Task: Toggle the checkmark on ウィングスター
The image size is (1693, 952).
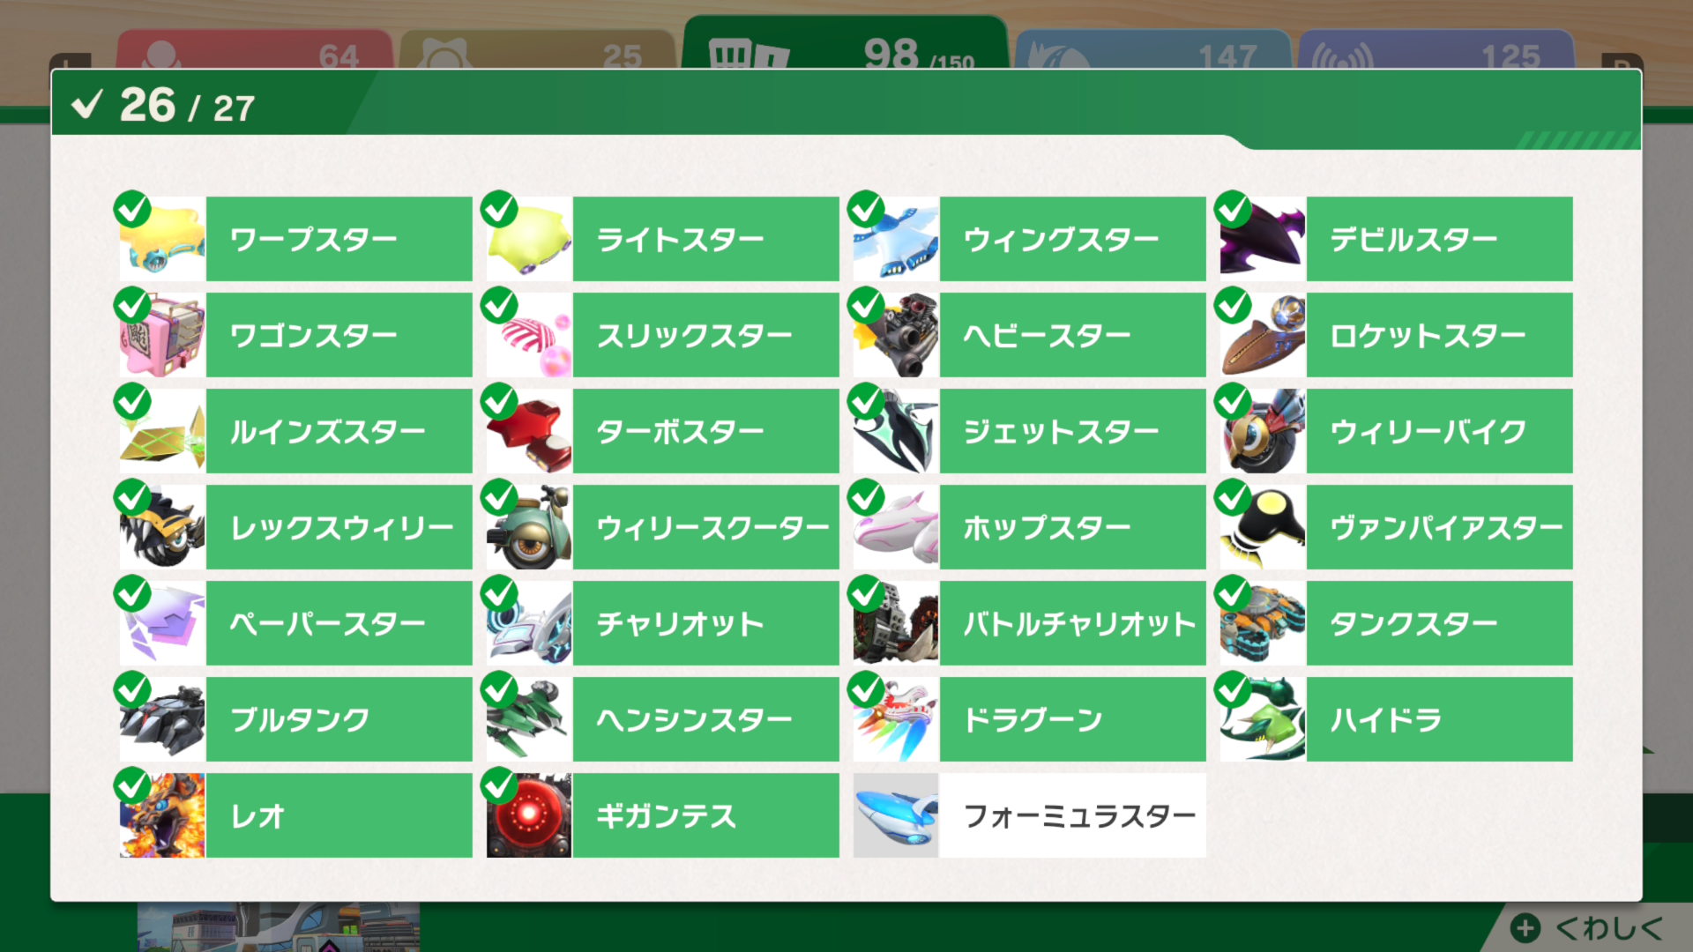Action: [866, 210]
